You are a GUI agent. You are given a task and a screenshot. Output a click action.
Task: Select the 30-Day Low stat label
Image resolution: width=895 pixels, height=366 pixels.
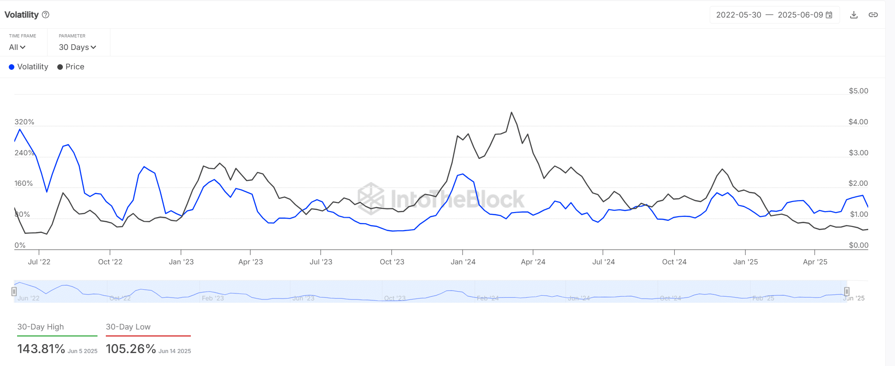[x=128, y=327]
